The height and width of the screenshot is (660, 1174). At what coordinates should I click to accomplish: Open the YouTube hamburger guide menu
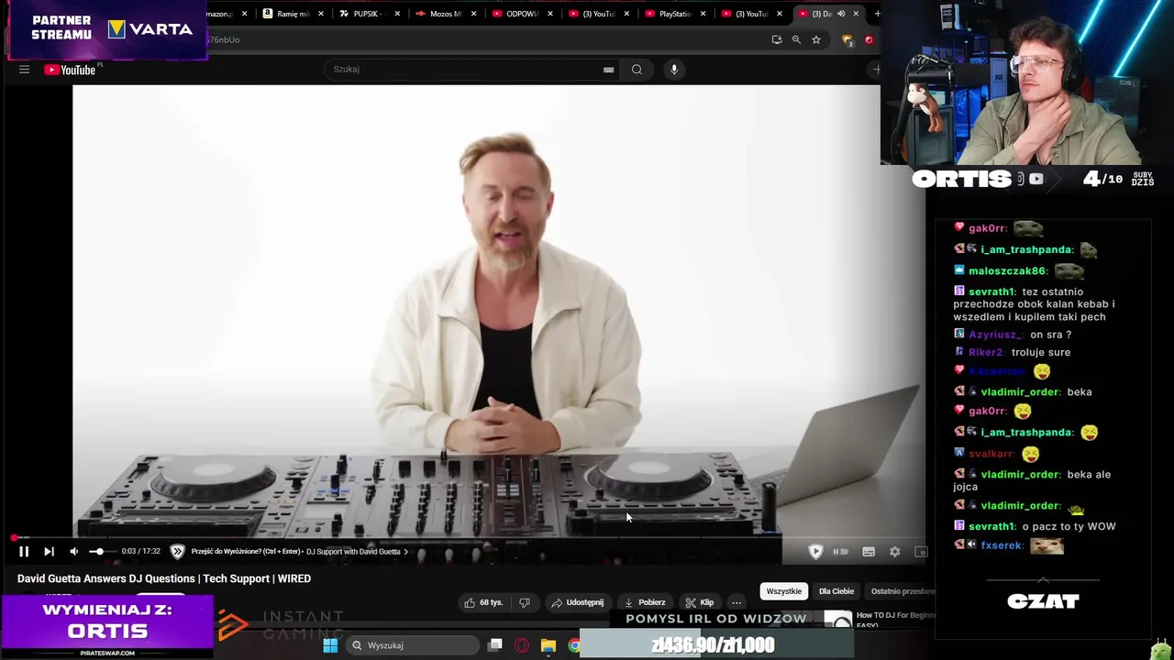coord(24,70)
